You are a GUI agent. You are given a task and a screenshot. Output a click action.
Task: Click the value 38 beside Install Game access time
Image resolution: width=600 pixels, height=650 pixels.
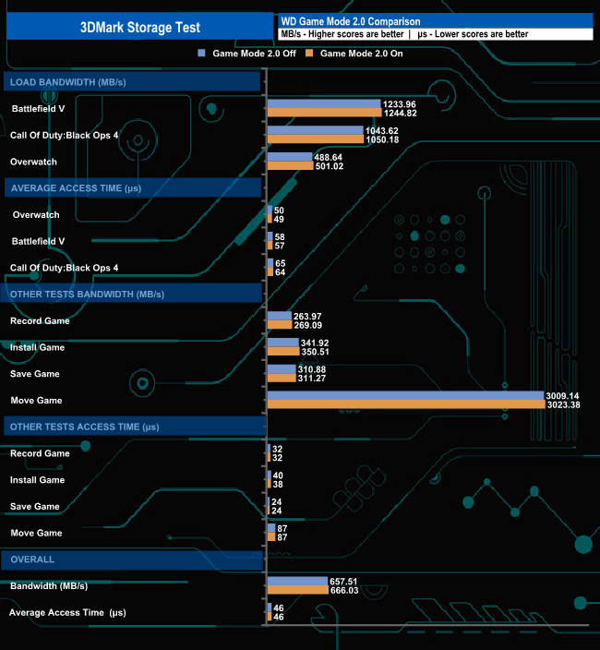coord(278,485)
